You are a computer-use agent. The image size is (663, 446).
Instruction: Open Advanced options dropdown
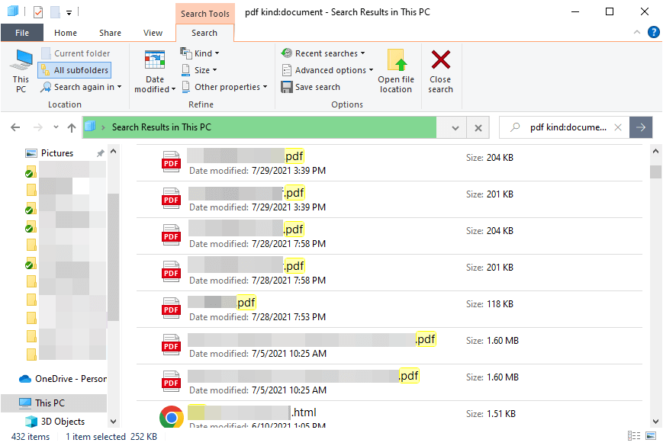point(328,70)
